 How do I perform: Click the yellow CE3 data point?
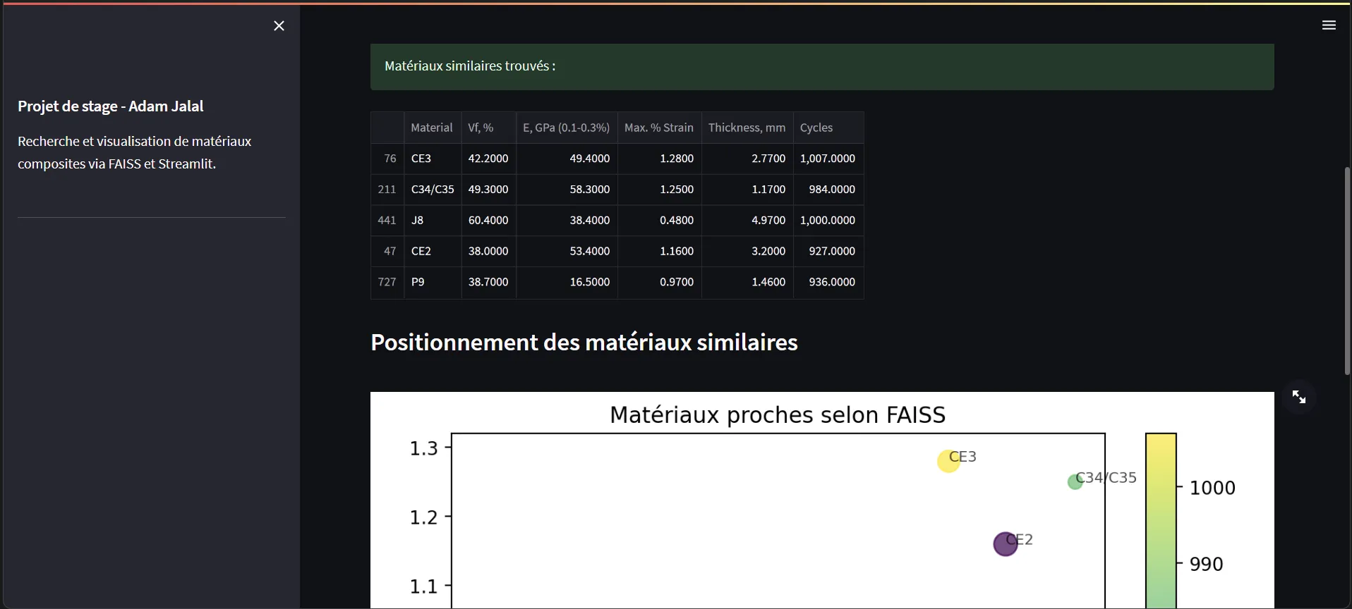click(x=948, y=461)
